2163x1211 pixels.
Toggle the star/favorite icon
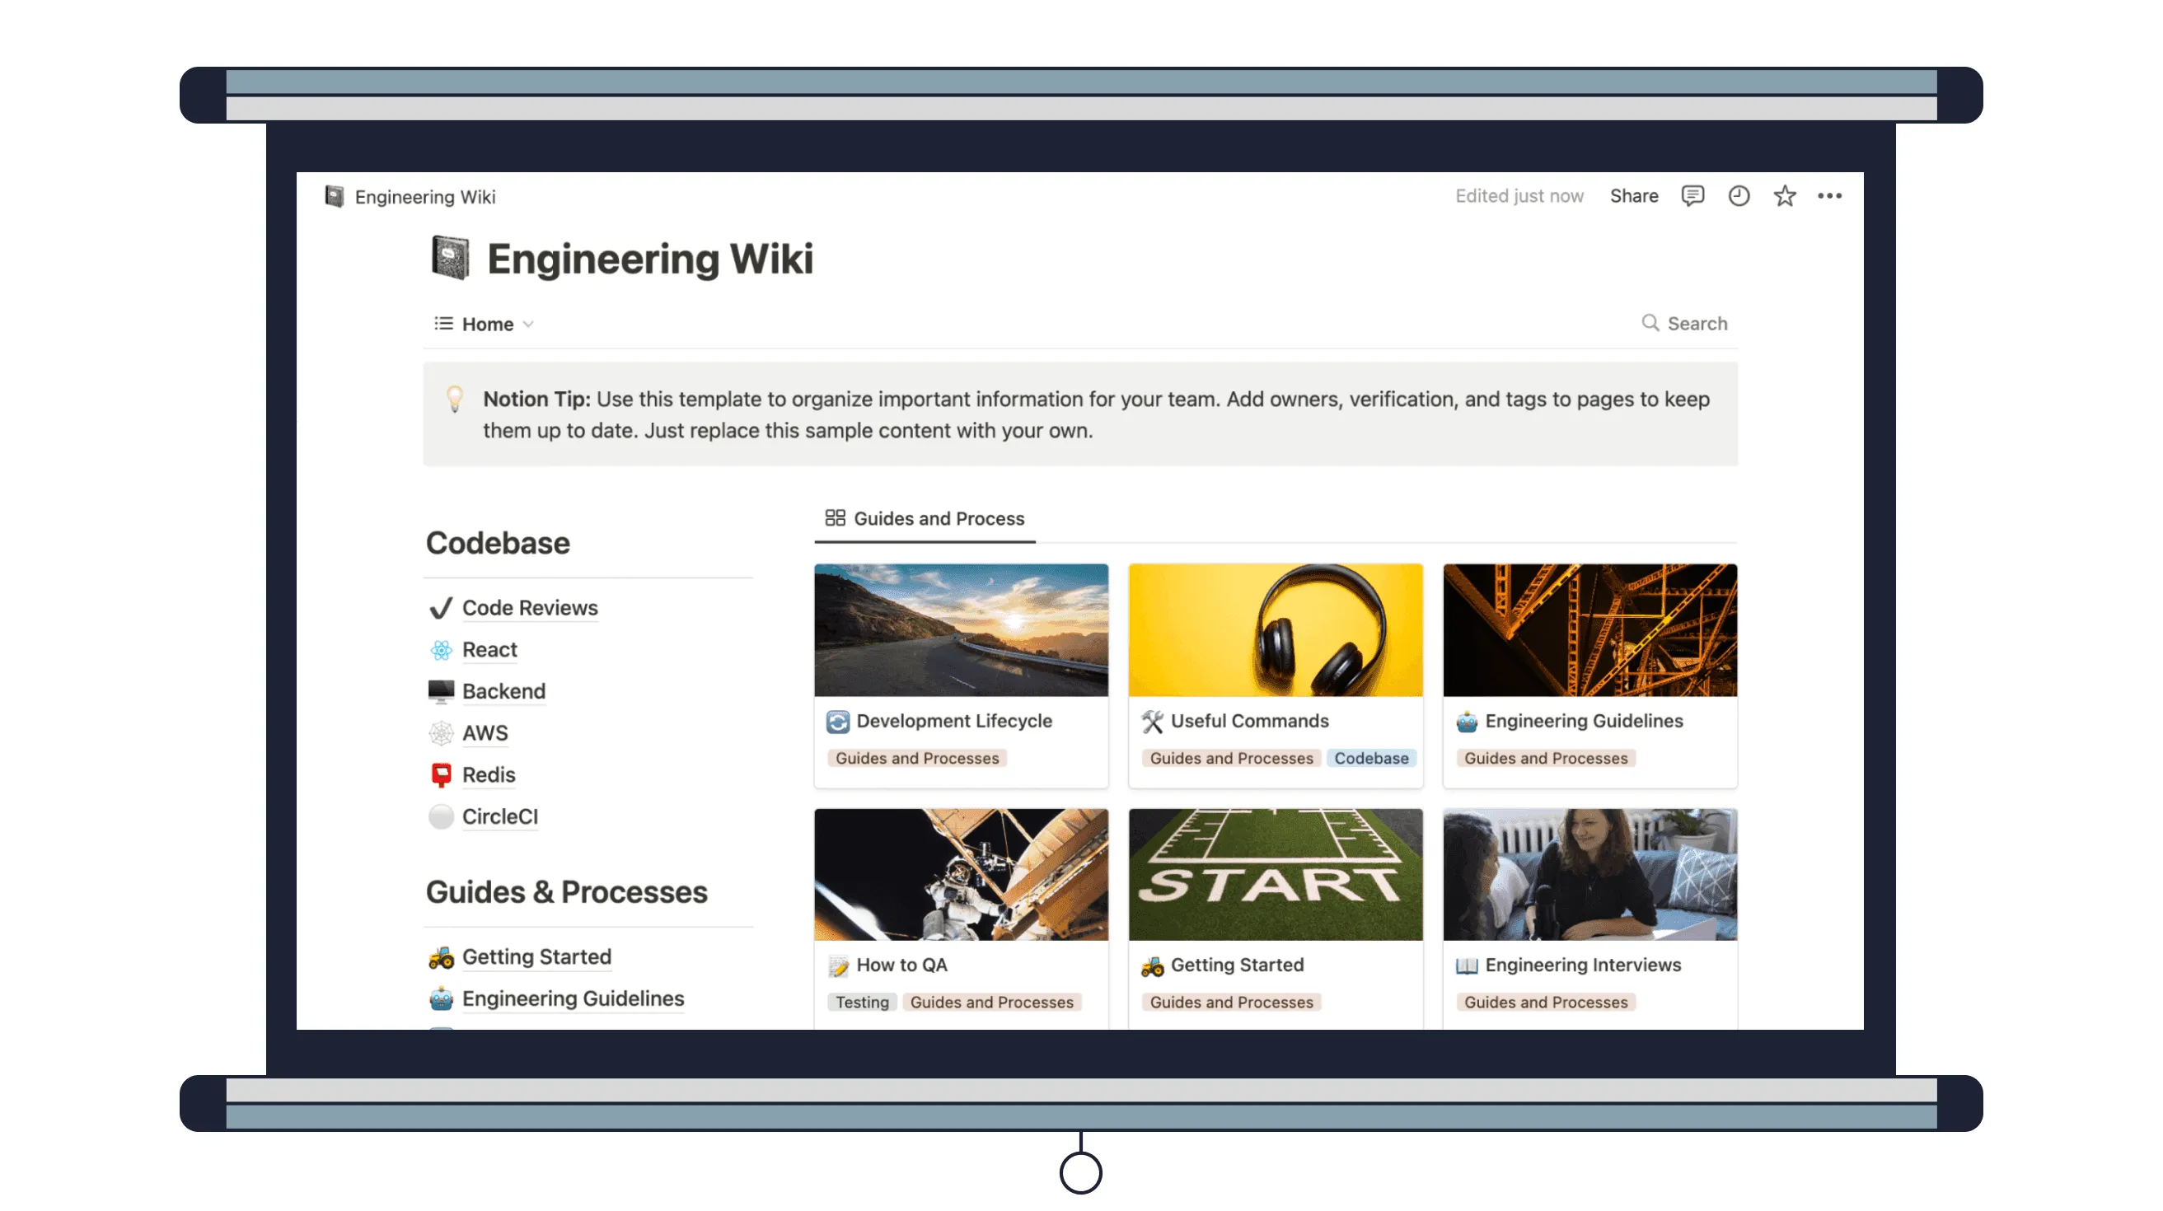[x=1782, y=196]
